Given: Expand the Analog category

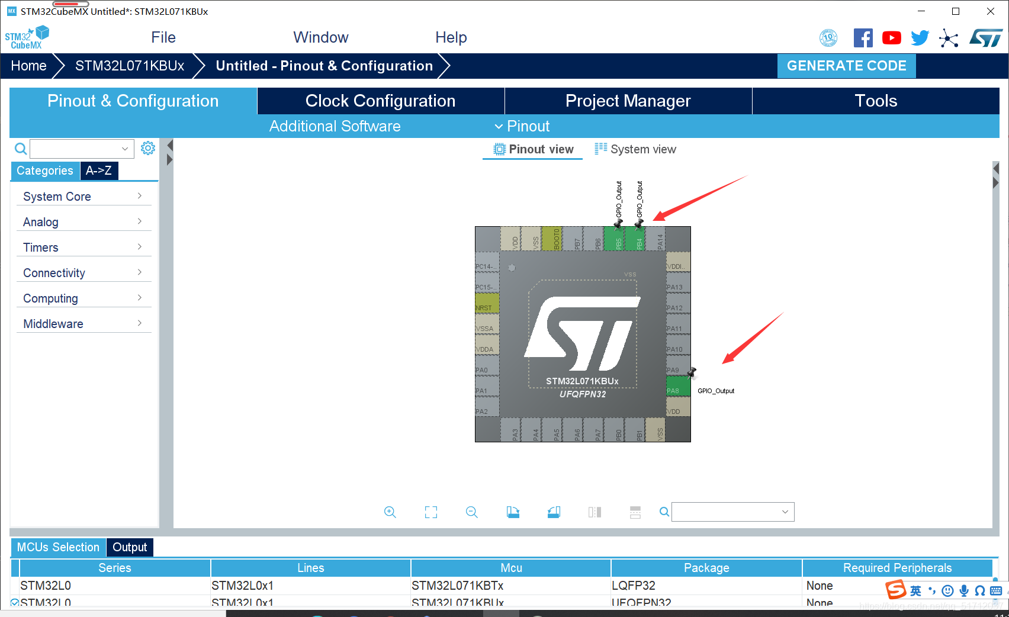Looking at the screenshot, I should click(x=83, y=221).
